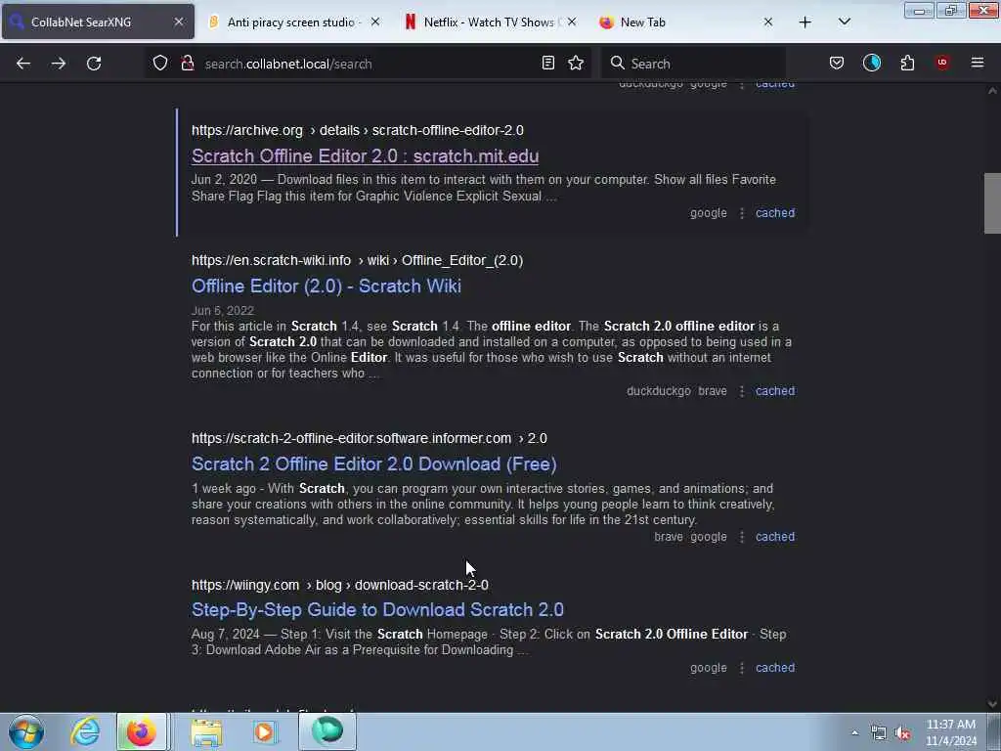Viewport: 1001px width, 751px height.
Task: List all tabs dropdown arrow
Action: 844,22
